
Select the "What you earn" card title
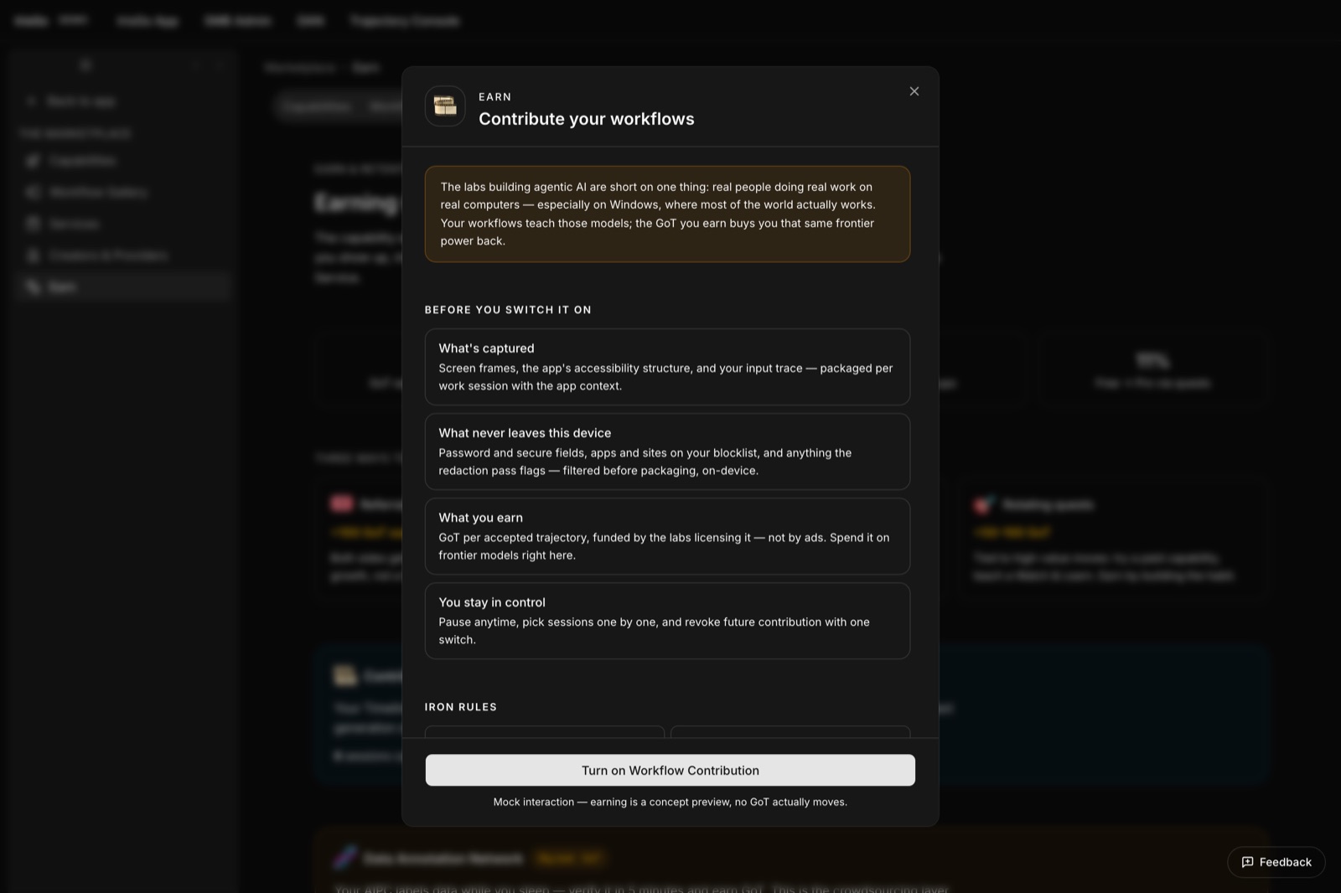tap(480, 518)
